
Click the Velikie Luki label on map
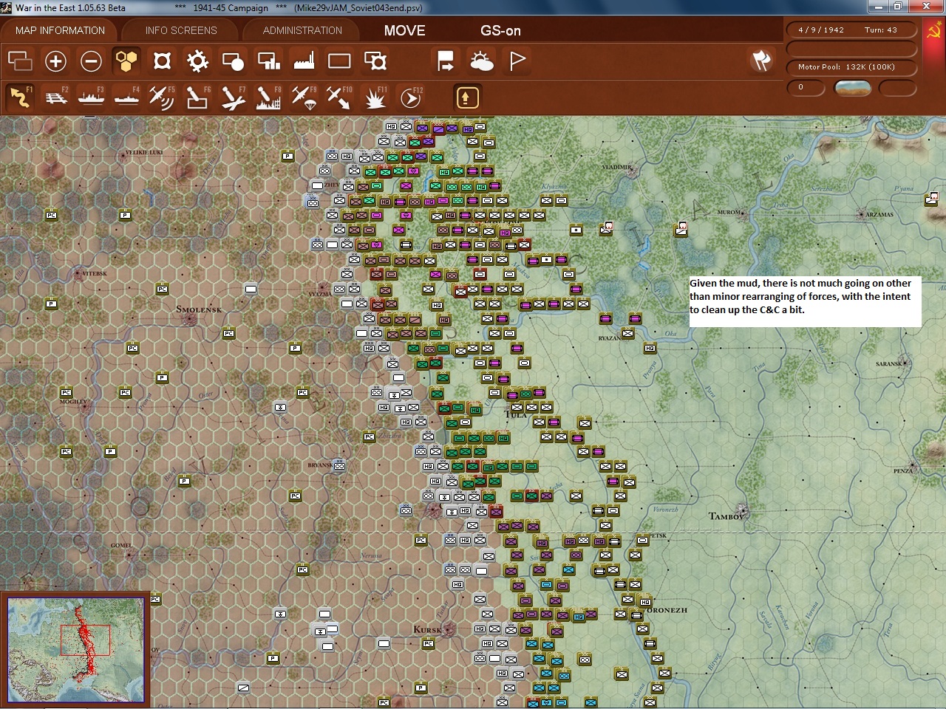point(144,153)
